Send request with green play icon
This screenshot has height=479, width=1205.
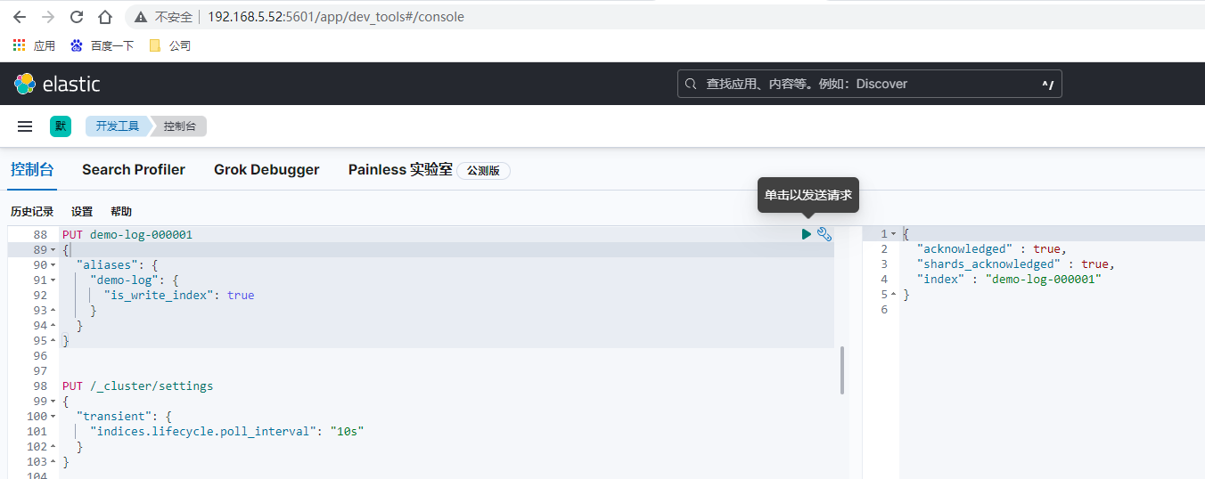click(x=807, y=234)
